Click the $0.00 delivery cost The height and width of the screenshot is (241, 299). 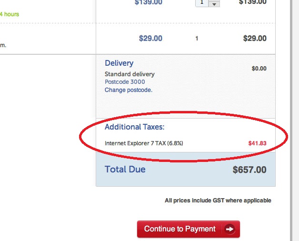click(259, 69)
